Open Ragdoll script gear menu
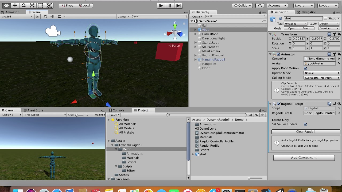342x192 pixels. click(339, 104)
